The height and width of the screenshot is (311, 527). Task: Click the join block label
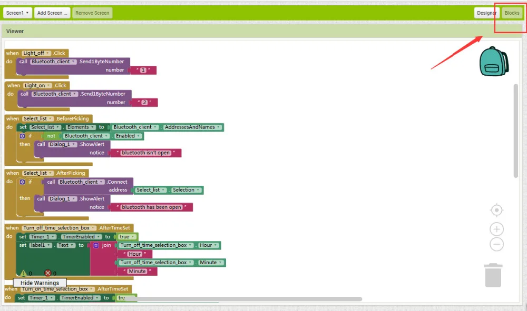106,245
